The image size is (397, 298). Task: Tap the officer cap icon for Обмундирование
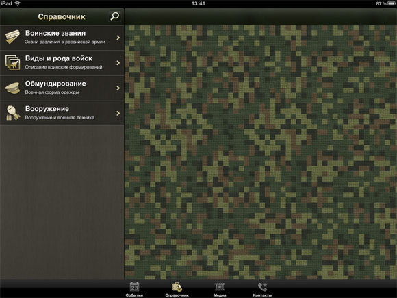[x=12, y=88]
